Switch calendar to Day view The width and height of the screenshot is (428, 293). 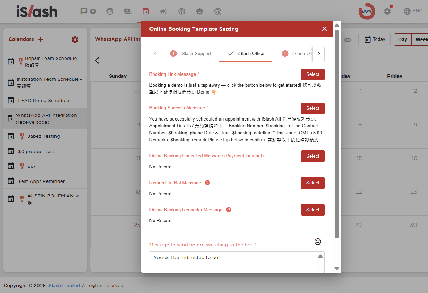(x=403, y=39)
